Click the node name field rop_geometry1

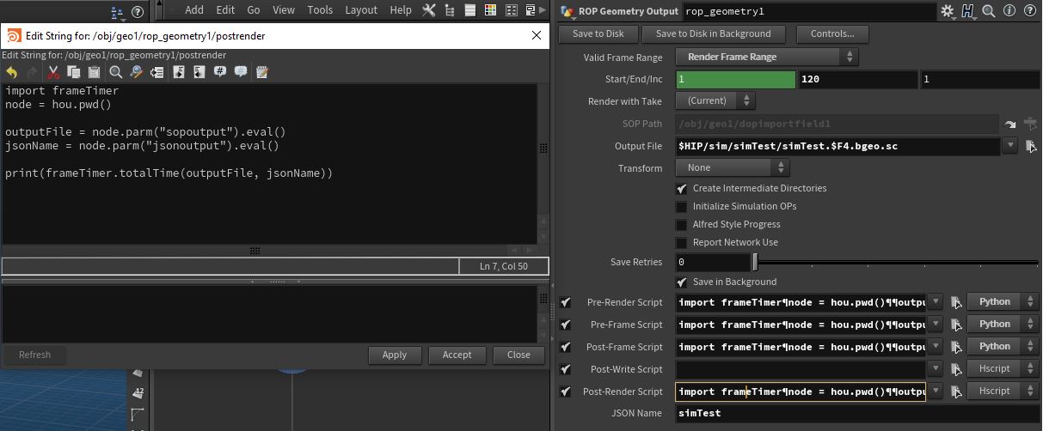point(808,12)
